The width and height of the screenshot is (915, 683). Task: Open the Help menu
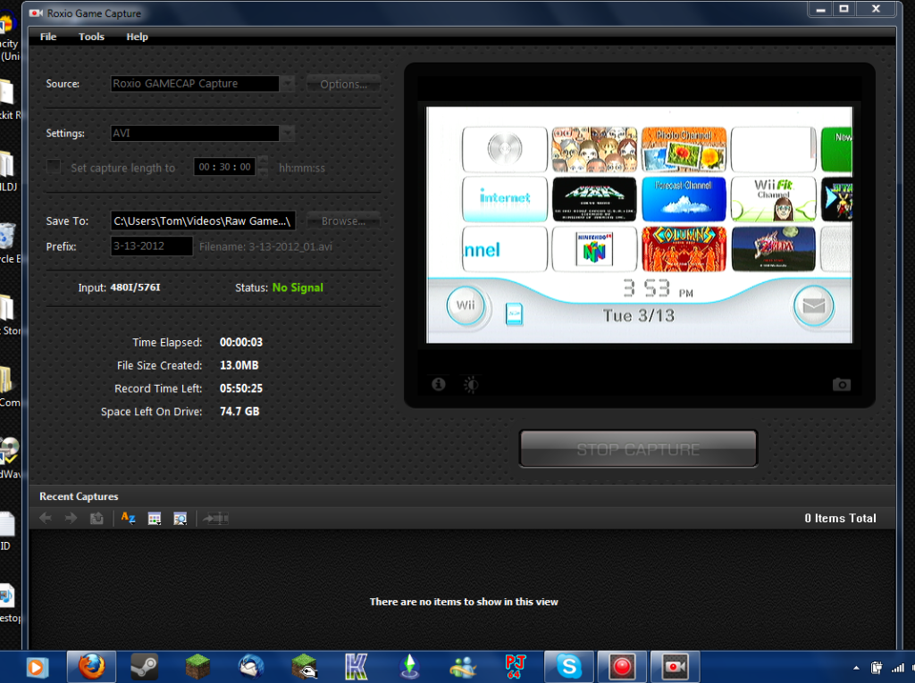pyautogui.click(x=137, y=37)
